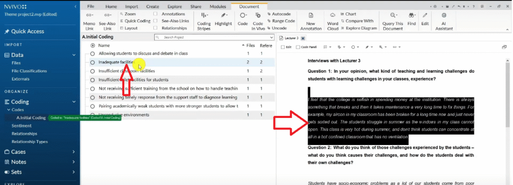Switch to the Share ribbon tab
Screen dimensions: 513x185
(196, 6)
